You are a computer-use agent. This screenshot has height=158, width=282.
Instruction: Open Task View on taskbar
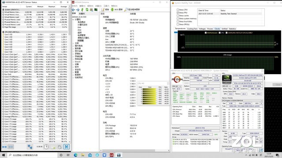pyautogui.click(x=68, y=155)
